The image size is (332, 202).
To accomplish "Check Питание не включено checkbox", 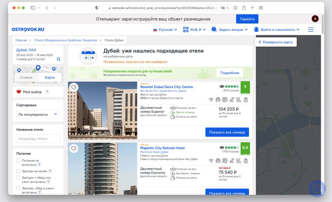I will pyautogui.click(x=18, y=161).
